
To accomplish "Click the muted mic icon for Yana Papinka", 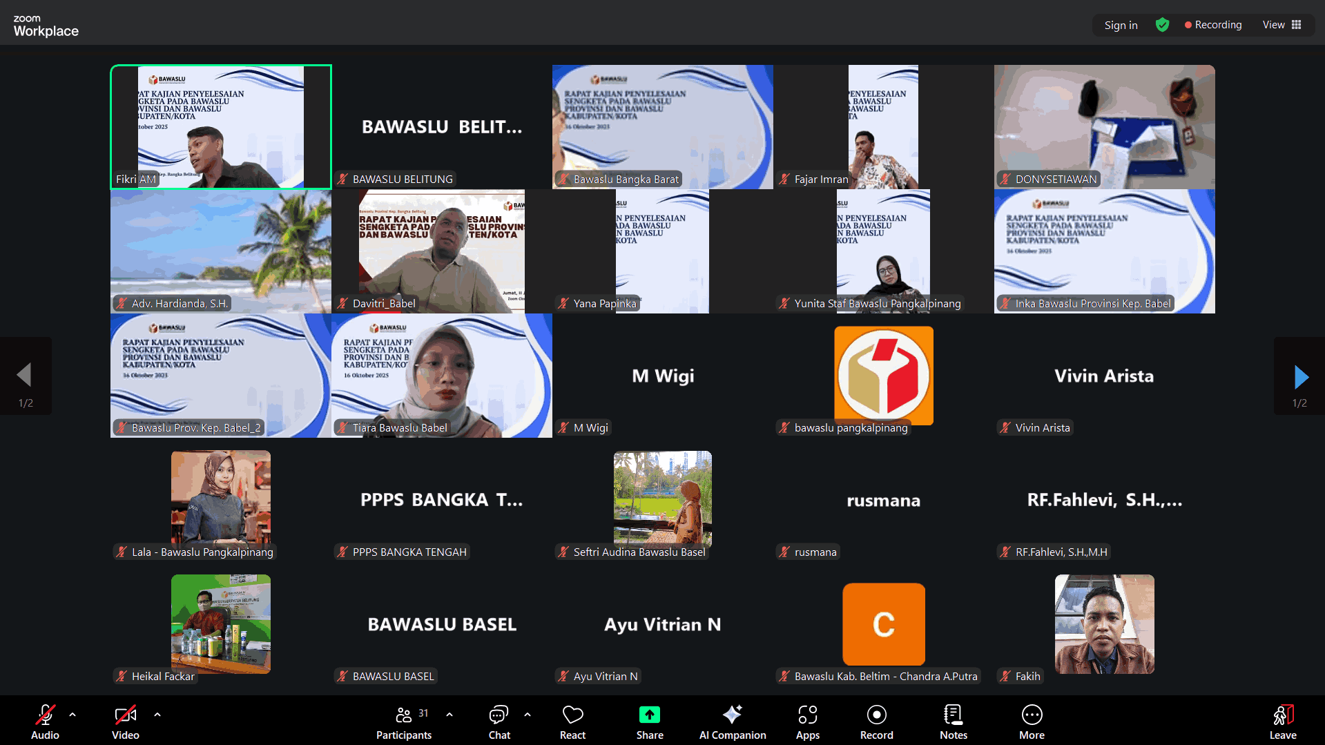I will (x=563, y=304).
